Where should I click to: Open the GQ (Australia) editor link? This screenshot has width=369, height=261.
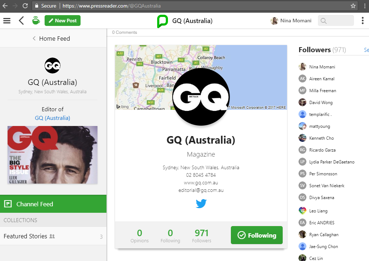pyautogui.click(x=53, y=118)
